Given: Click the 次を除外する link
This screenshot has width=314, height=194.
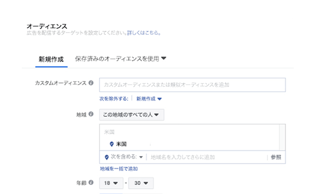Looking at the screenshot, I should coord(114,99).
